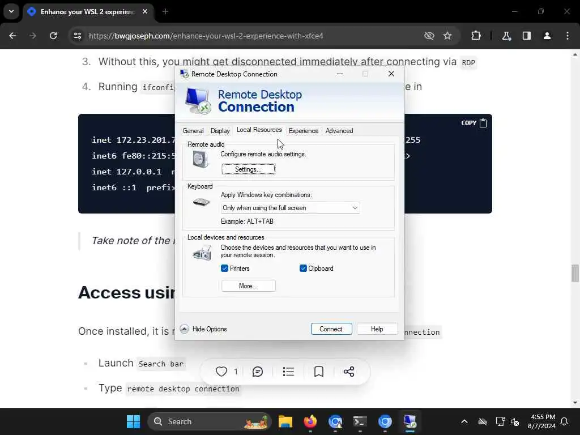Bookmark page with star icon
580x435 pixels.
click(x=447, y=36)
